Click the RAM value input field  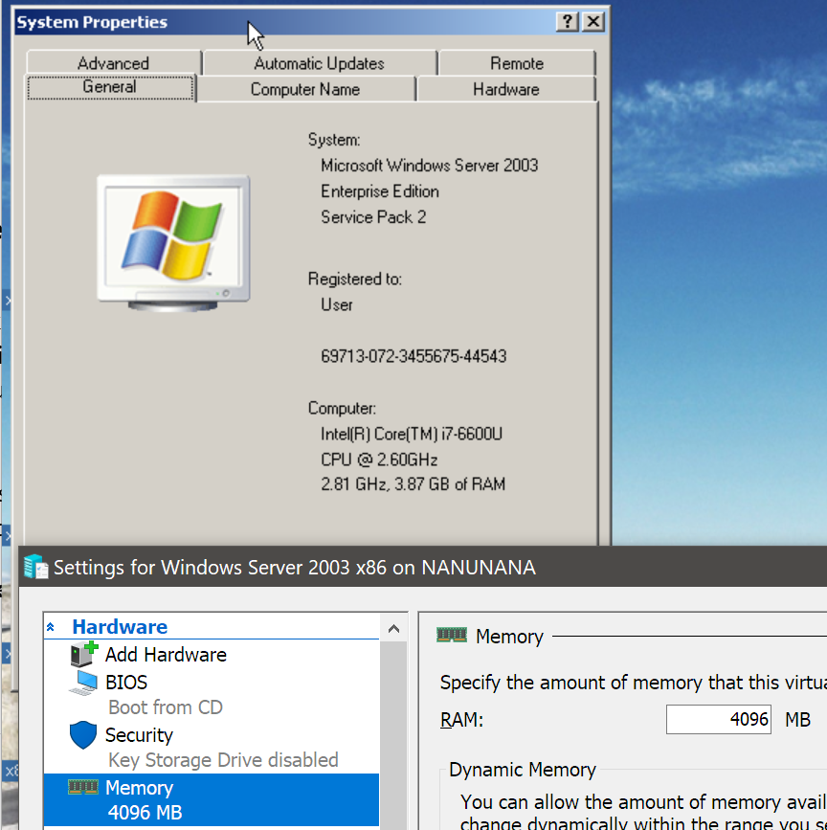718,719
